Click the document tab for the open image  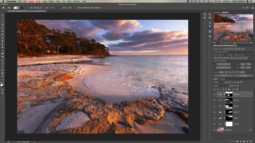pyautogui.click(x=27, y=11)
